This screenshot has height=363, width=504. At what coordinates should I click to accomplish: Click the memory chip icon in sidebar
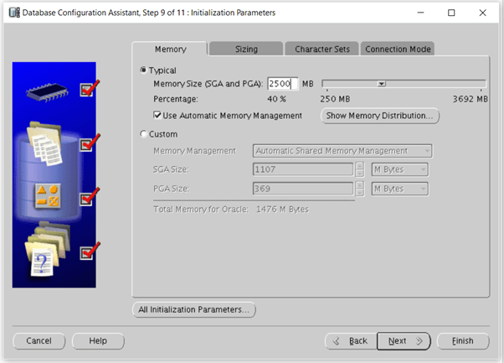pyautogui.click(x=49, y=91)
